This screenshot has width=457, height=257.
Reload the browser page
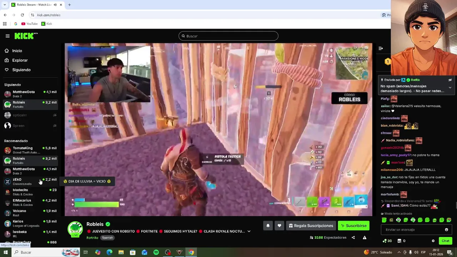(x=22, y=15)
